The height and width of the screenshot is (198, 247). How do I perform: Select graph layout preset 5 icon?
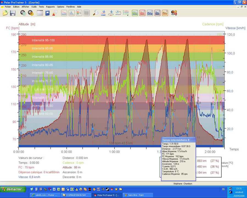pos(165,13)
